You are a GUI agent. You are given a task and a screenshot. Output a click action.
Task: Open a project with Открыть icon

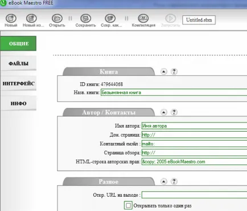pos(57,19)
